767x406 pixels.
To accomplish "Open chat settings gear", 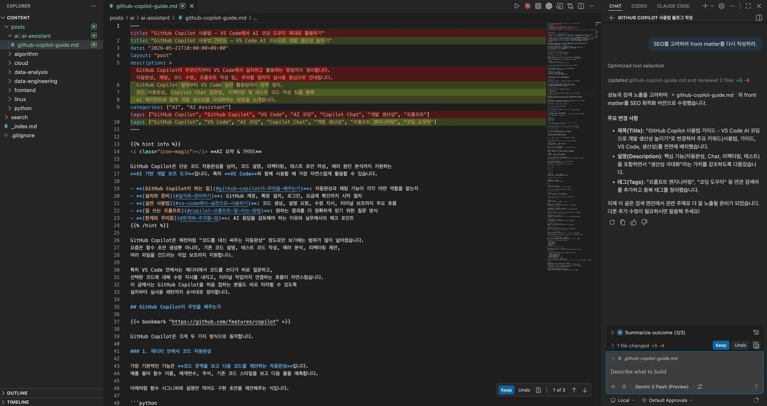I will [x=721, y=6].
